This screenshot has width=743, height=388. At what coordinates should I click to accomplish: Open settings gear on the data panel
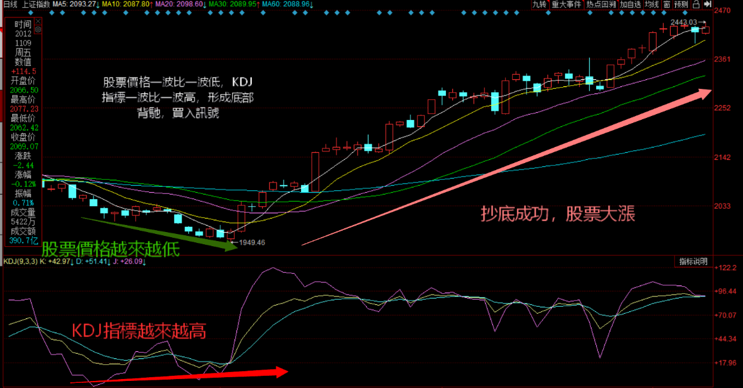(x=39, y=30)
